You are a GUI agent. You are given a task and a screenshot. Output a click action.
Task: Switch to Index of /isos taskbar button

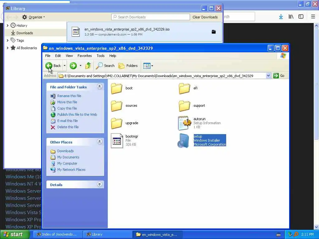click(x=58, y=235)
